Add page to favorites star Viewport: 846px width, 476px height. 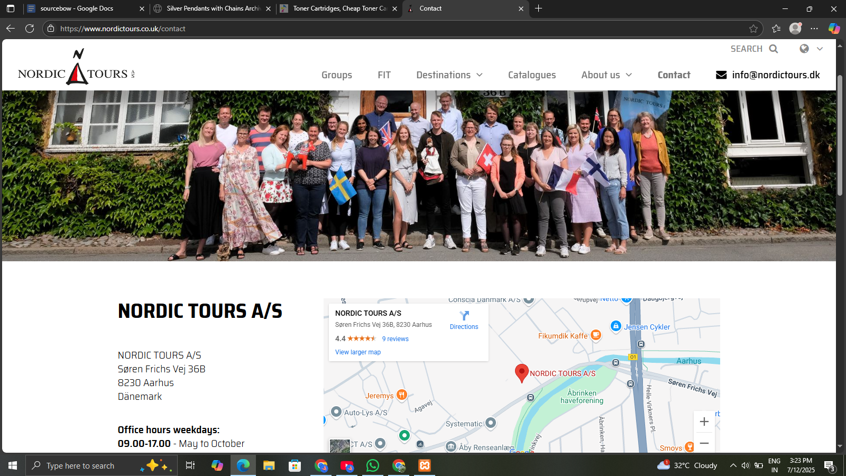(753, 29)
